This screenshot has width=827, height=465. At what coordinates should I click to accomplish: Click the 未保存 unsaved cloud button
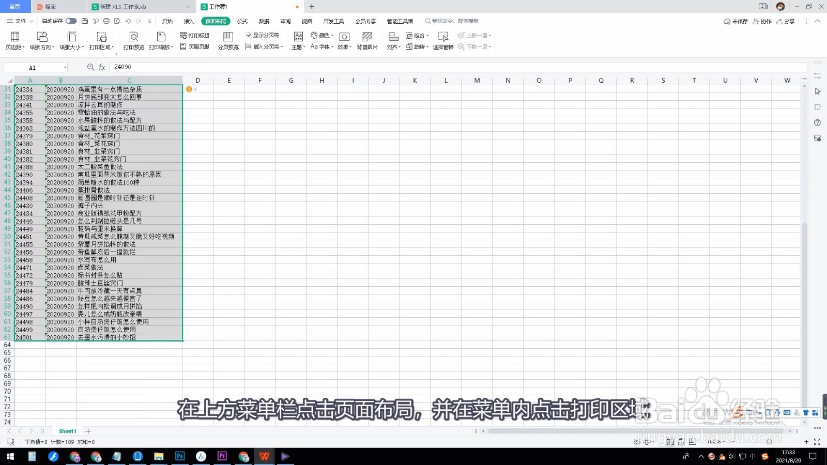736,21
